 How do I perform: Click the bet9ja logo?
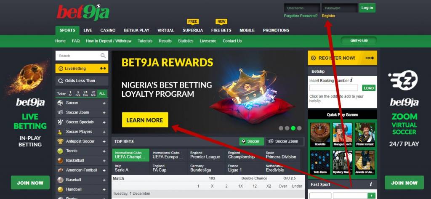83,12
